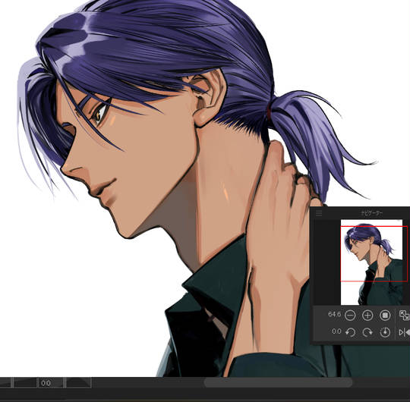Image resolution: width=410 pixels, height=402 pixels.
Task: Flip canvas horizontally with the mirror icon
Action: 404,332
